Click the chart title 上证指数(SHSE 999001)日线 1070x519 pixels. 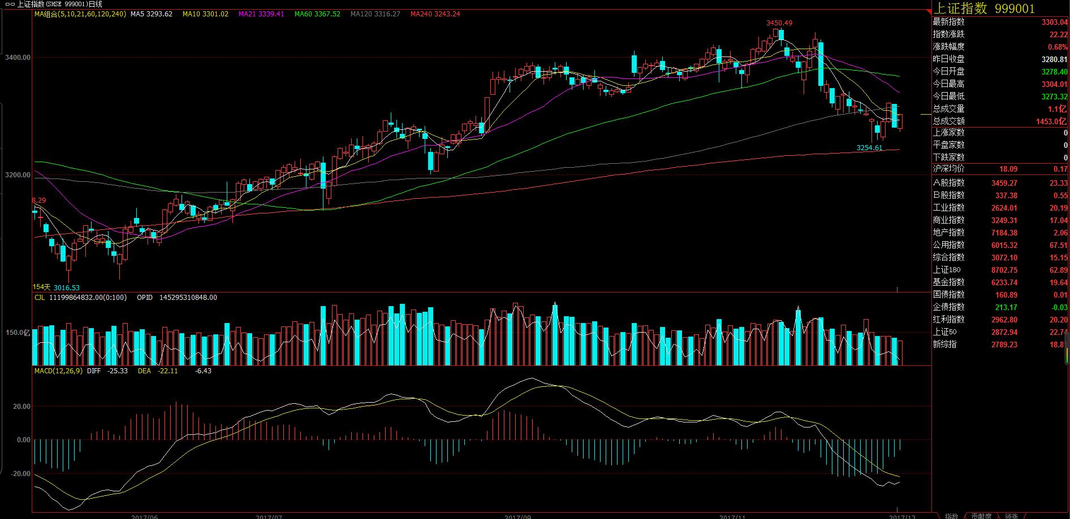click(59, 4)
